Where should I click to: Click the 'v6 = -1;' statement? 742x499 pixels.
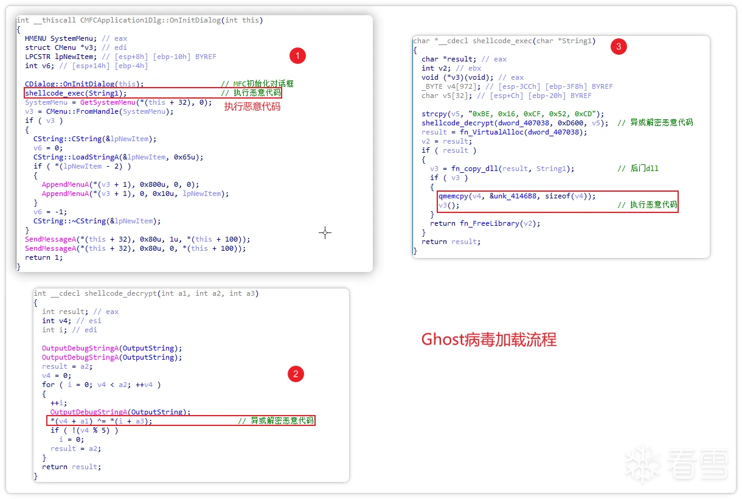(x=49, y=212)
